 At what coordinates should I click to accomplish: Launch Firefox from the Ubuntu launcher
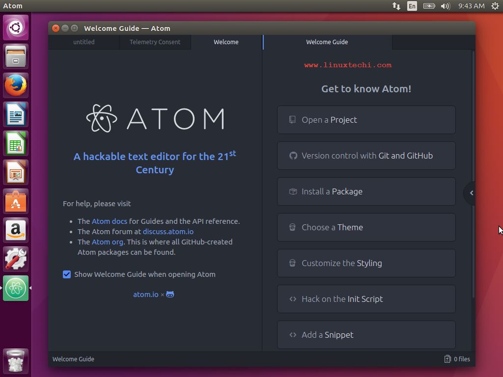(x=15, y=85)
